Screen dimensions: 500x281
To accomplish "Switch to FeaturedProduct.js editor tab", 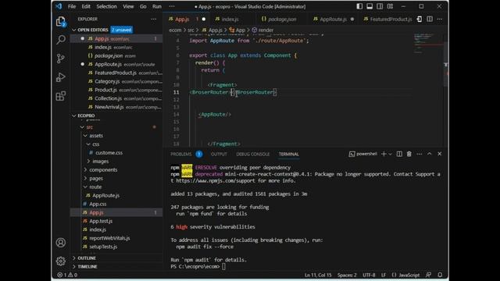I will coord(387,19).
